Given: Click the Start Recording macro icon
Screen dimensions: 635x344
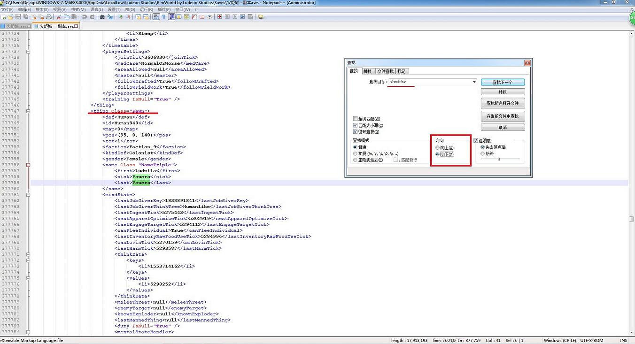Looking at the screenshot, I should point(219,17).
